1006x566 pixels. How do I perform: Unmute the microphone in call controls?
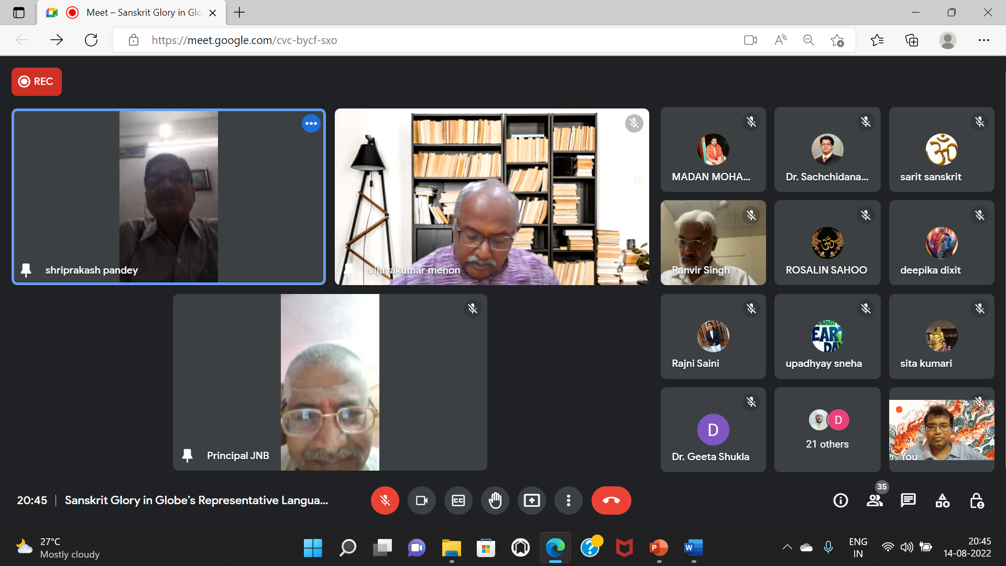(385, 500)
